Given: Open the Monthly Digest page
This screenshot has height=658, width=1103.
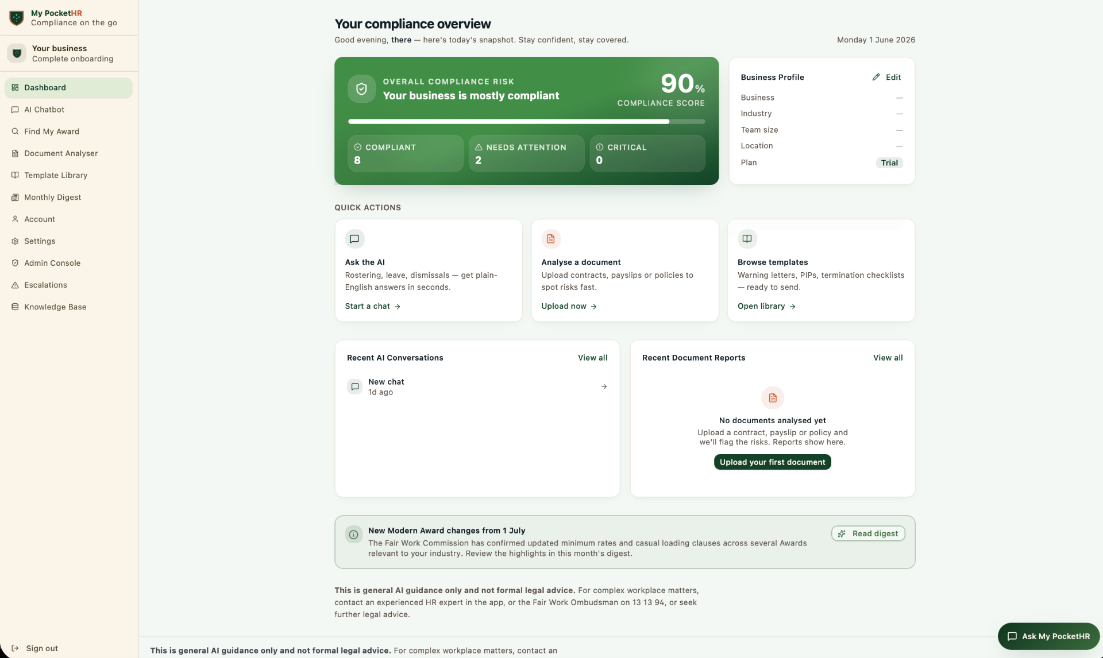Looking at the screenshot, I should coord(69,198).
